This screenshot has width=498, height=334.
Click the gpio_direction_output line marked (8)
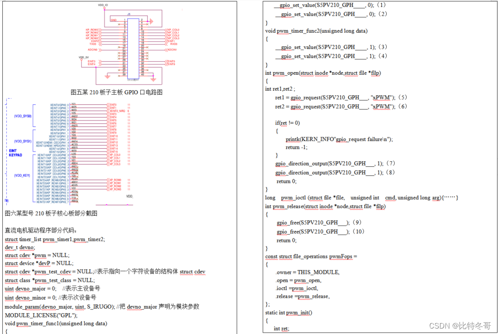pyautogui.click(x=335, y=173)
